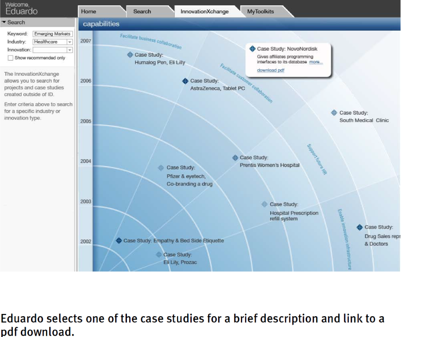Screen dimensions: 426x337
Task: Click the download pdf link
Action: point(271,70)
